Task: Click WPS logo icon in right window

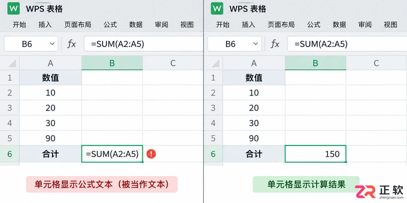Action: [x=217, y=9]
